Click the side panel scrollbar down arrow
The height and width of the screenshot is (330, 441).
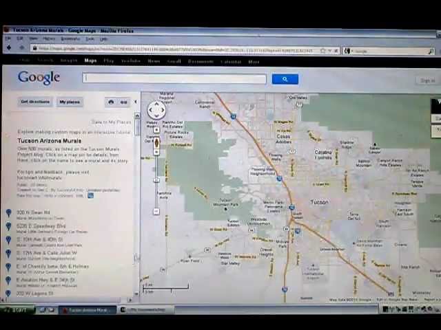click(136, 294)
